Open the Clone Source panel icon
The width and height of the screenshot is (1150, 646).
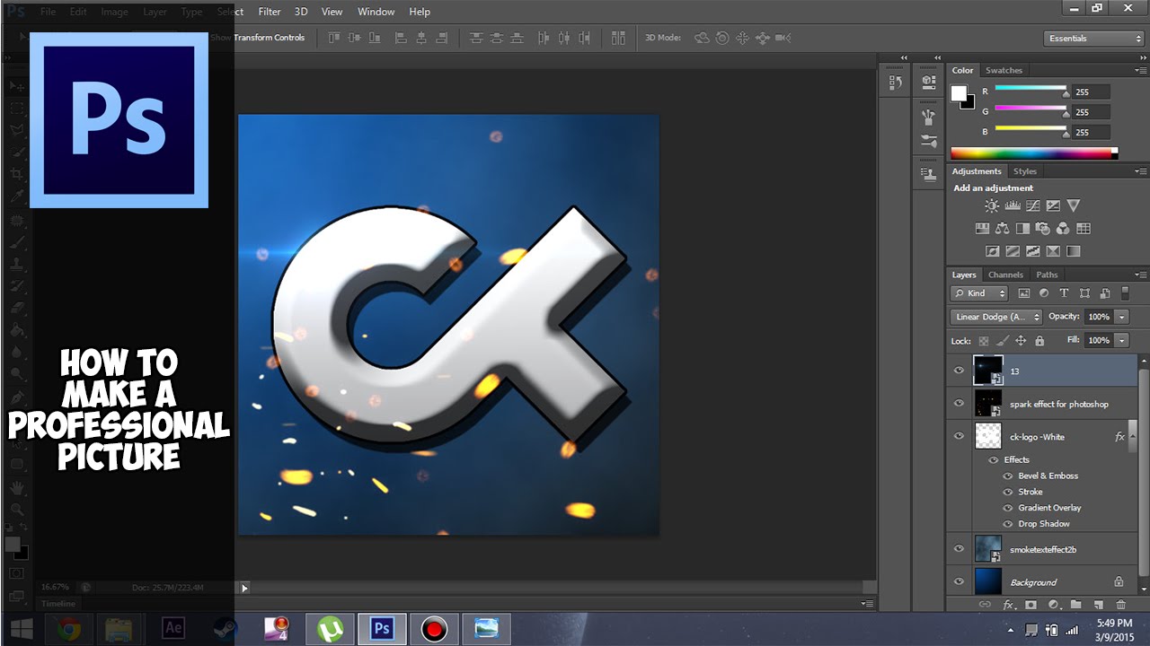point(929,173)
